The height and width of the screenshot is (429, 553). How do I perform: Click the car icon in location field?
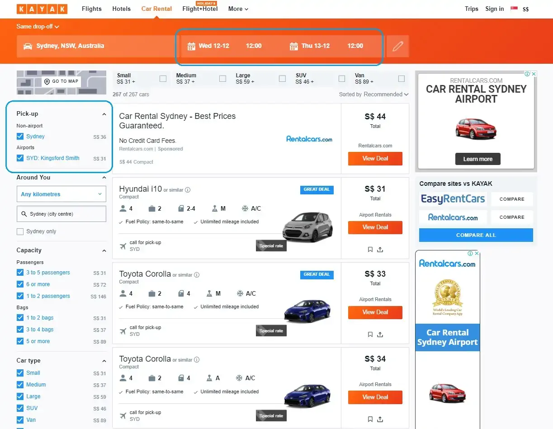tap(28, 46)
